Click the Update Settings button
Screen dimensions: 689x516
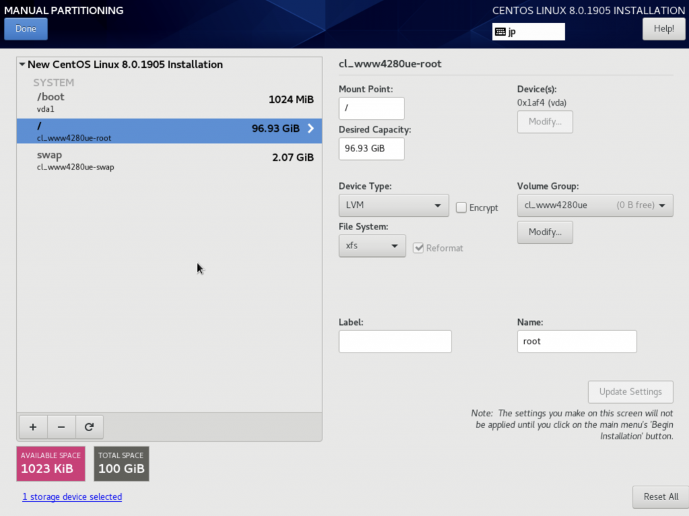[x=630, y=392]
